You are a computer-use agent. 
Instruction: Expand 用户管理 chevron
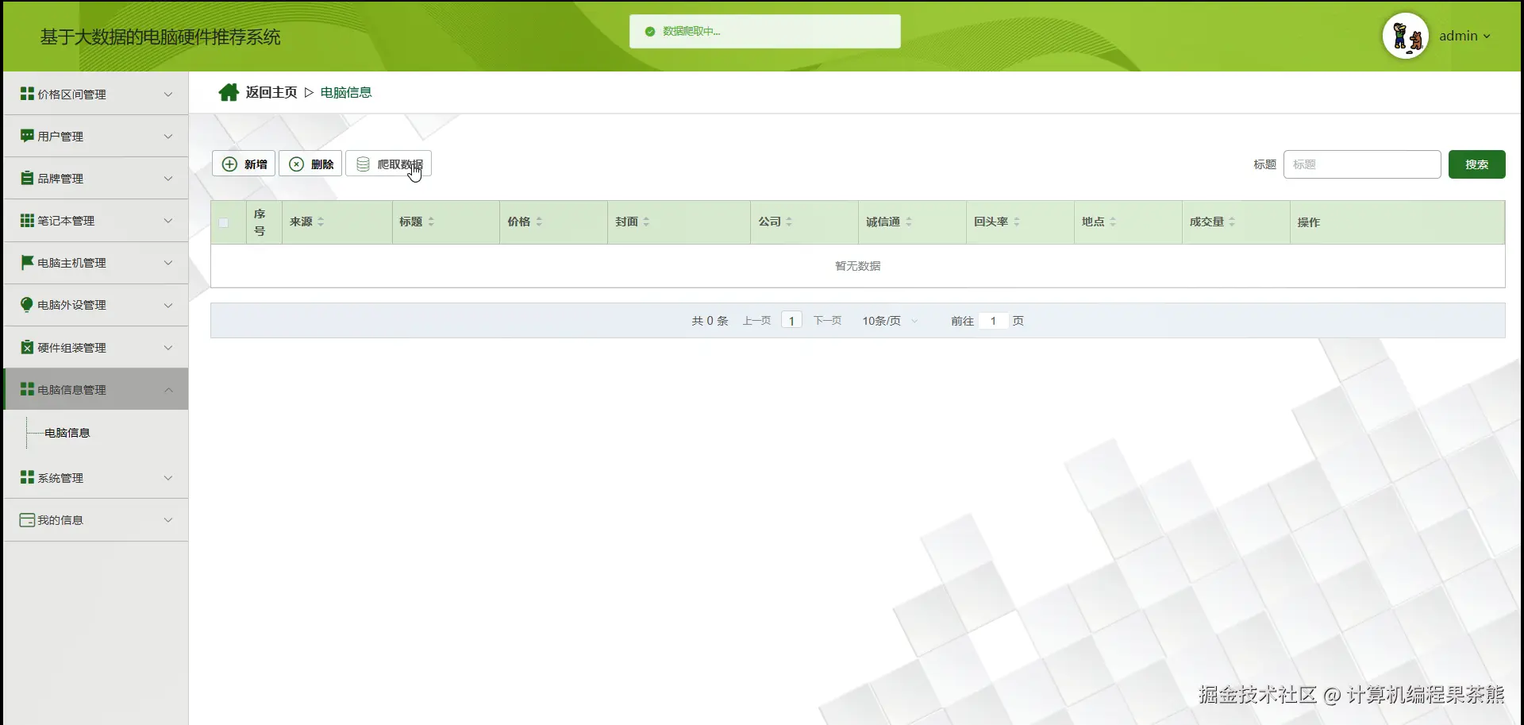coord(168,137)
